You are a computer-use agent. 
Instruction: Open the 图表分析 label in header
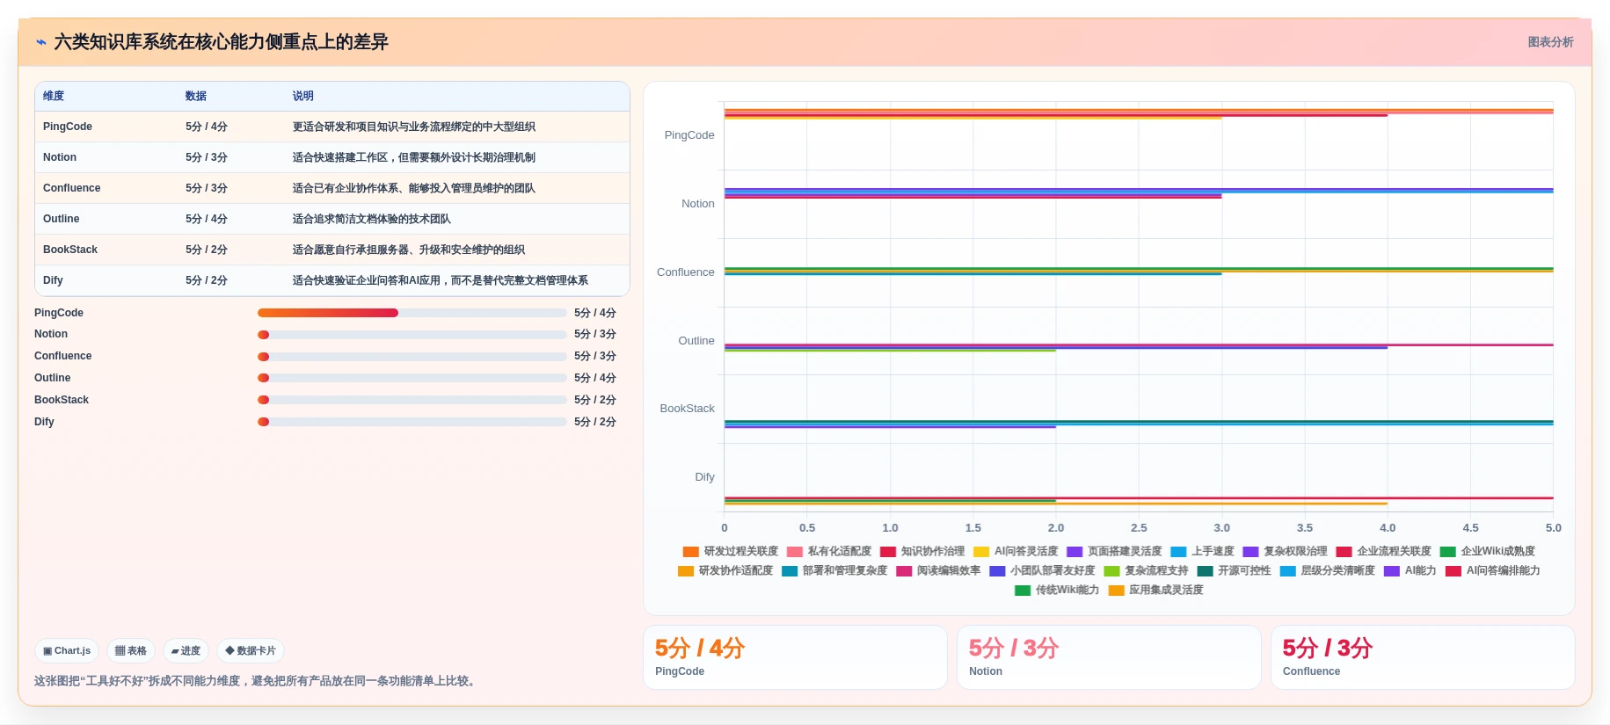[x=1550, y=42]
